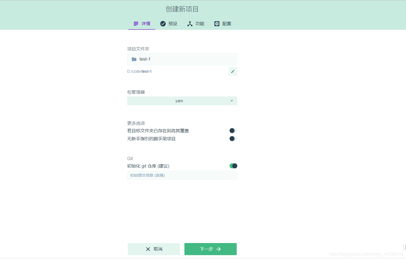Switch to the 预设 tab
The image size is (406, 259).
169,24
